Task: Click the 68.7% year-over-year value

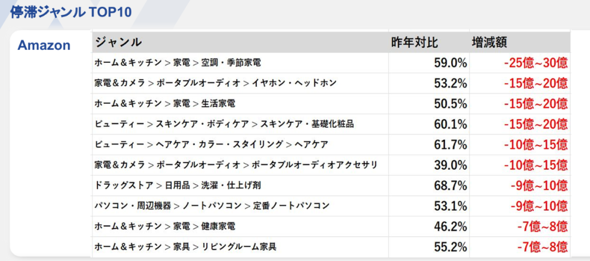Action: (450, 185)
